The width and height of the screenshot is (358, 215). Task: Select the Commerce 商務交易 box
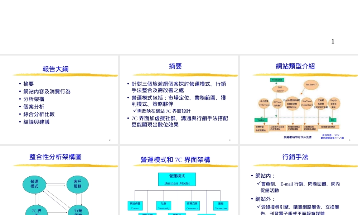192,205
